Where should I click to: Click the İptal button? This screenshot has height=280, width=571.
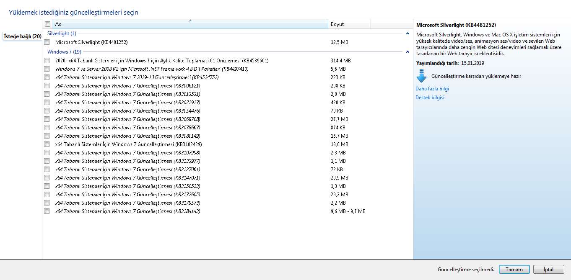[548, 270]
